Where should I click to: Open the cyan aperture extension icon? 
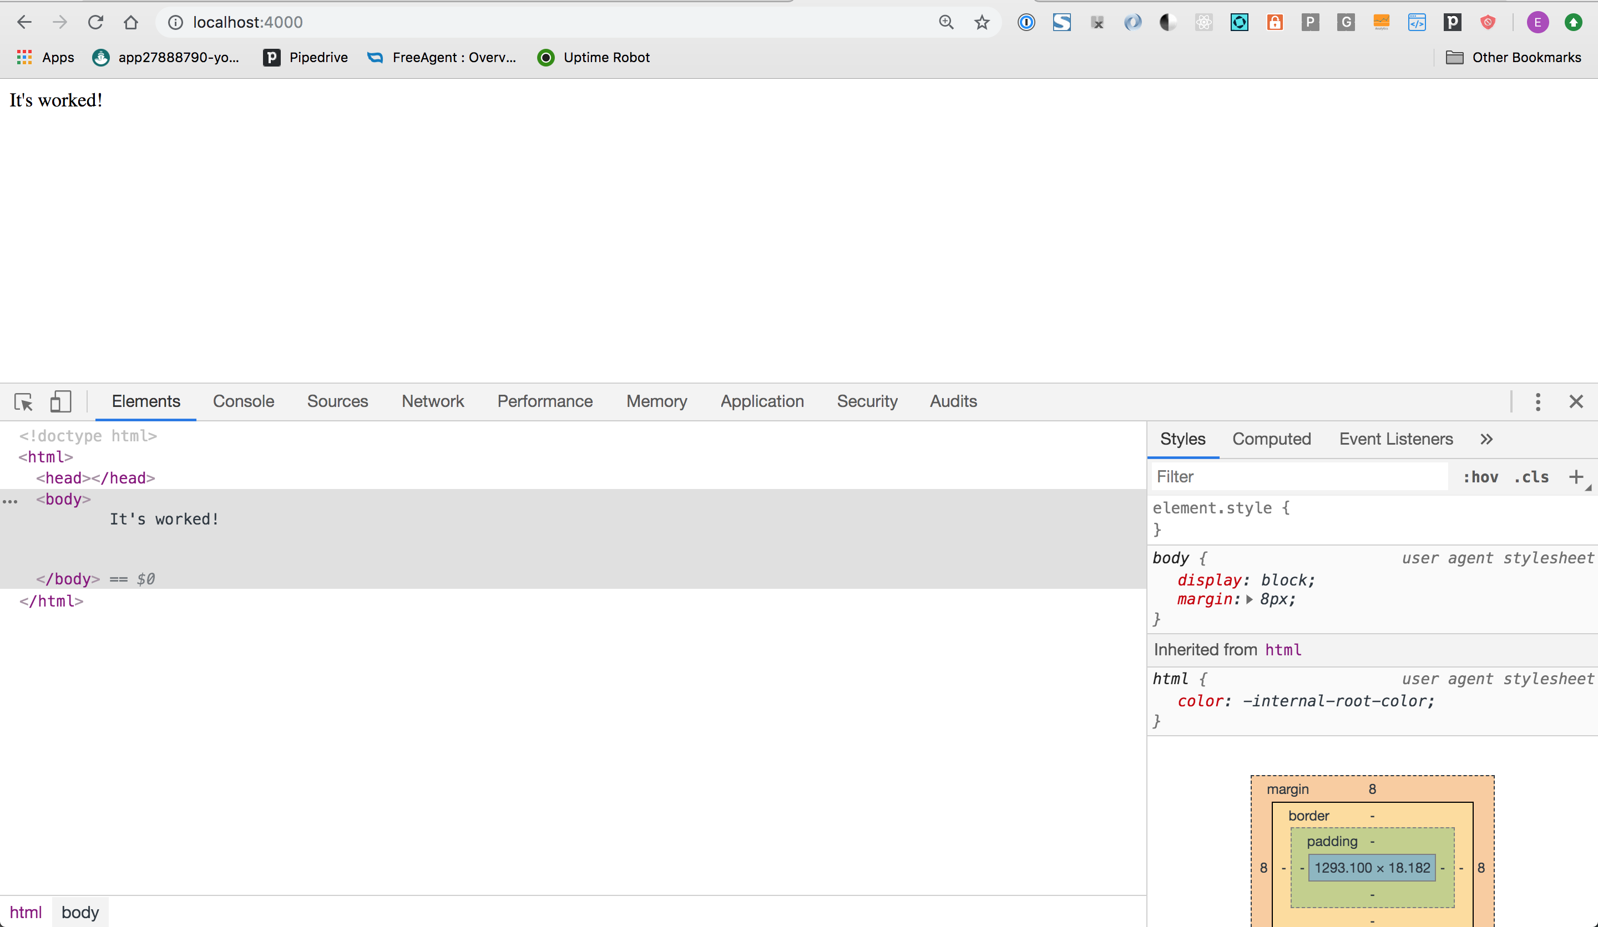1239,22
